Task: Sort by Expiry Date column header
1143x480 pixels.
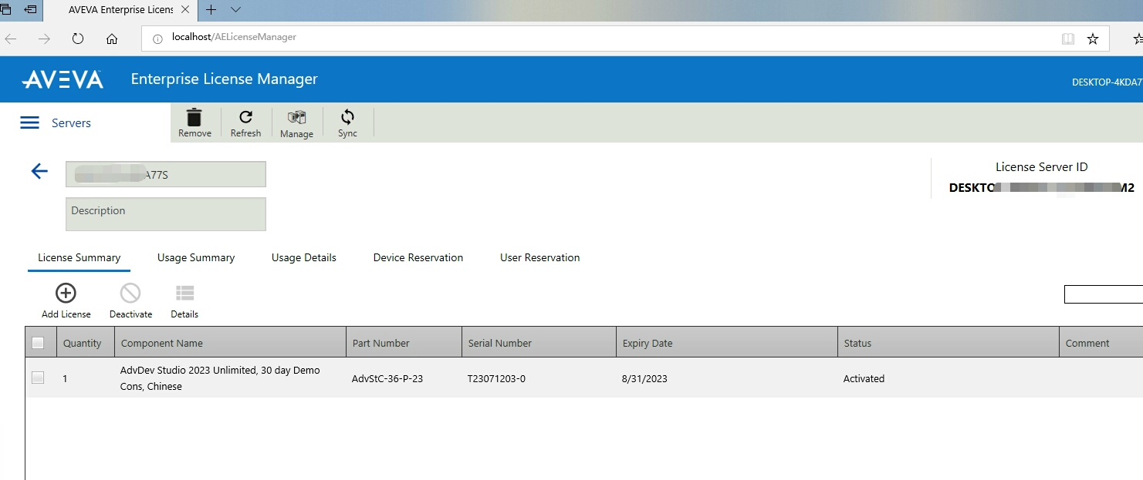Action: coord(648,344)
